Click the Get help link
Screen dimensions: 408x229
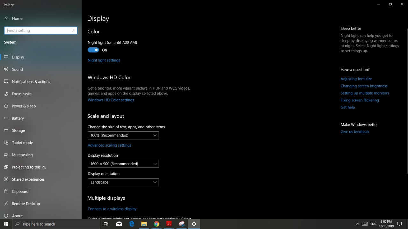[x=348, y=107]
